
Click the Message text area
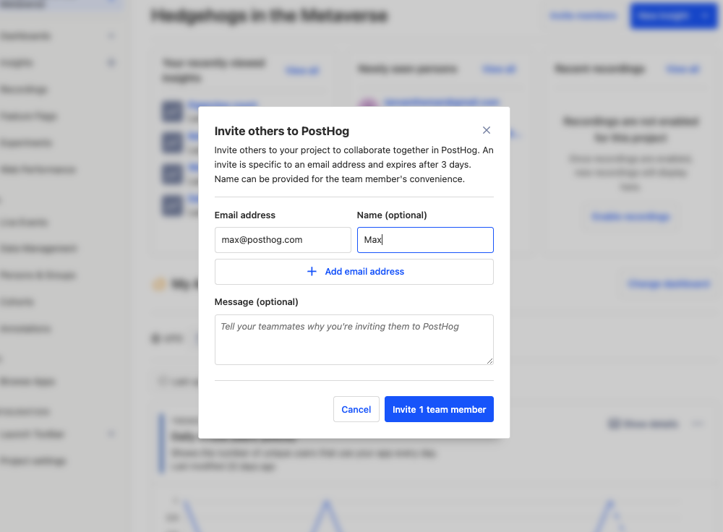point(354,339)
